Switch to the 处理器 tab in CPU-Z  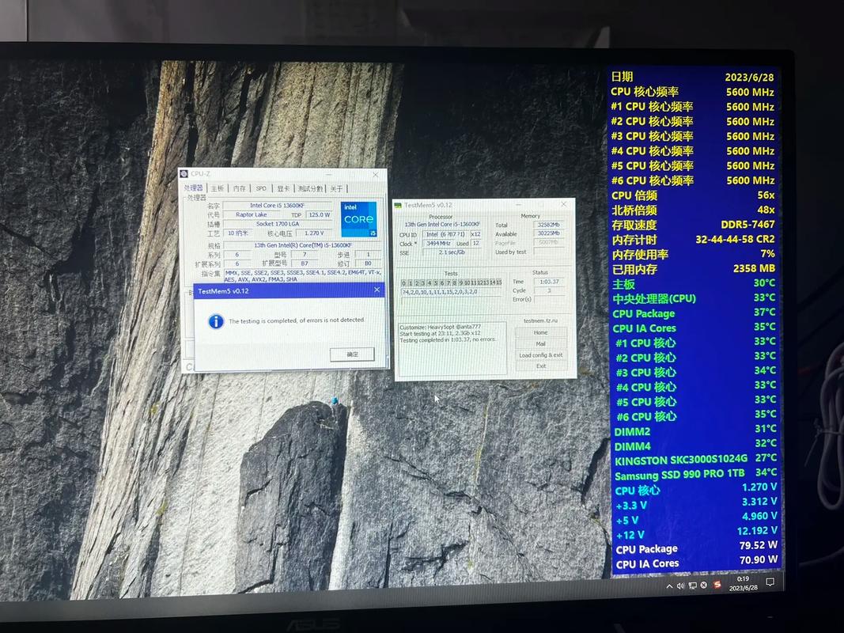[x=194, y=188]
